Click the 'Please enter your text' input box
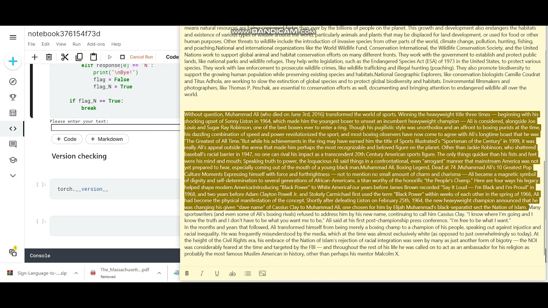548x308 pixels. point(115,127)
